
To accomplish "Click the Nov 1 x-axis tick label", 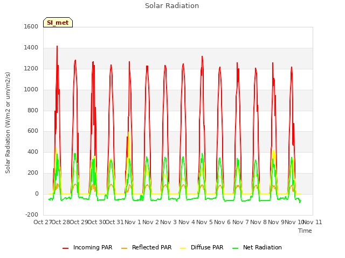I will pos(133,222).
